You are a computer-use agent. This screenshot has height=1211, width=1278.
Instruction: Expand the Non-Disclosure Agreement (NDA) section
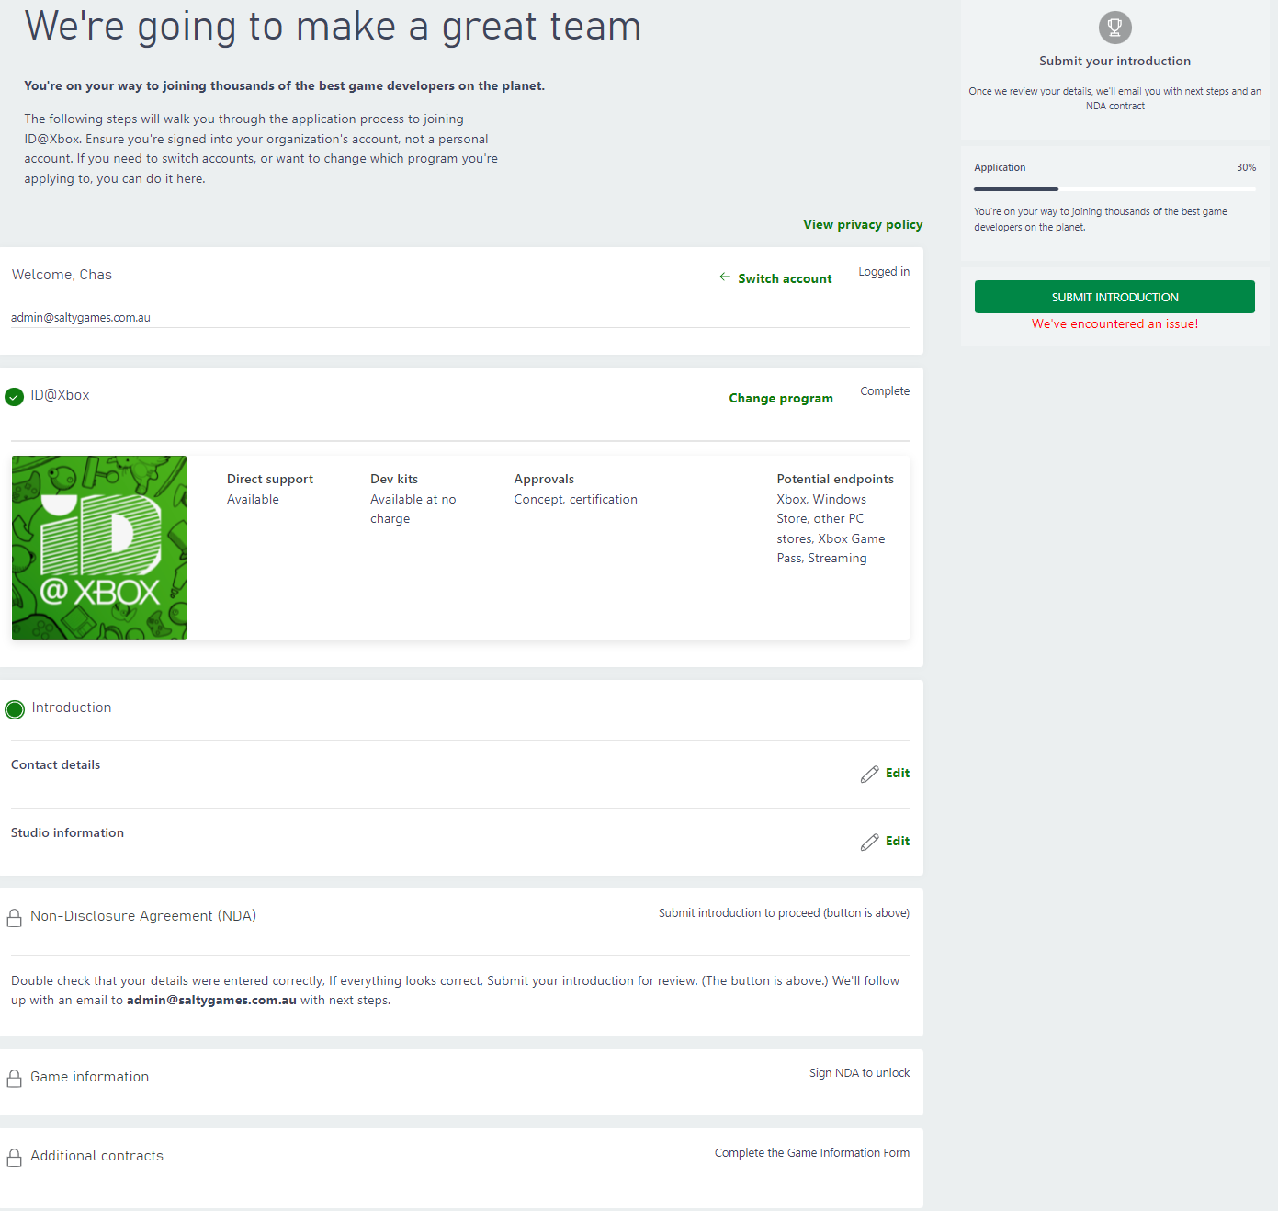(x=143, y=916)
